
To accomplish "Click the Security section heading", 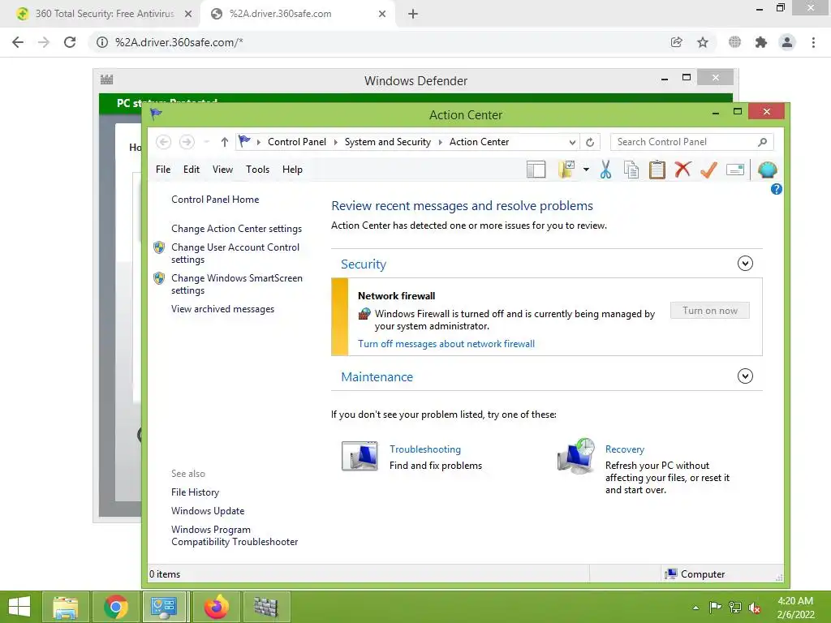I will coord(364,264).
